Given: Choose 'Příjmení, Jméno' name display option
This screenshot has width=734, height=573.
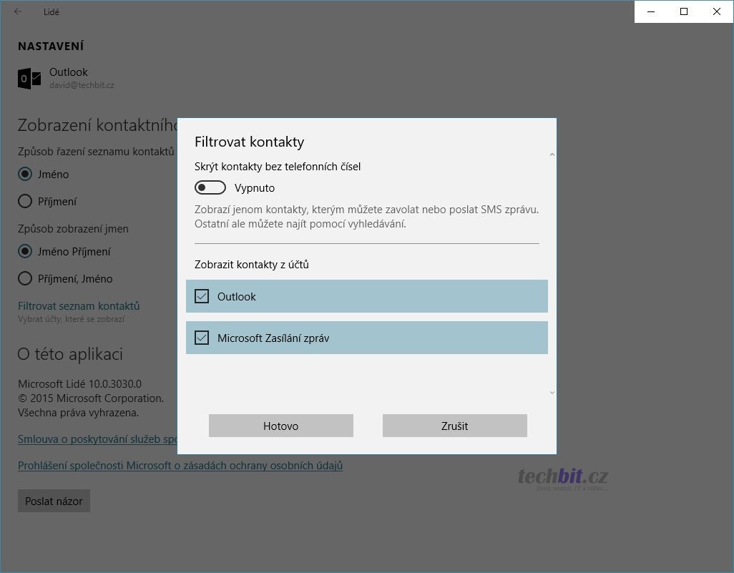Looking at the screenshot, I should [25, 278].
